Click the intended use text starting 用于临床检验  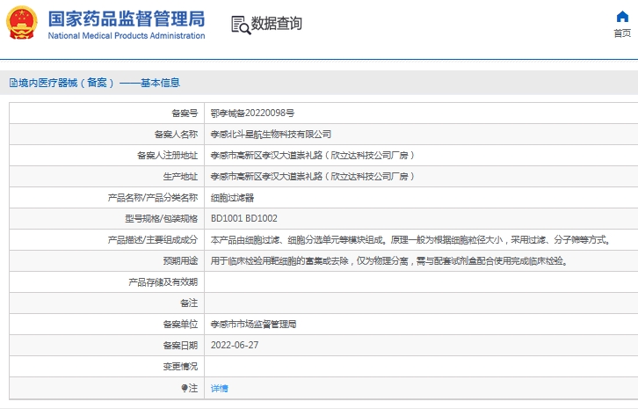389,261
